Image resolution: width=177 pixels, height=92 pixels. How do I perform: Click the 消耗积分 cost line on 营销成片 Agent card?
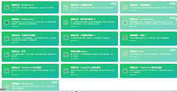click(x=134, y=57)
